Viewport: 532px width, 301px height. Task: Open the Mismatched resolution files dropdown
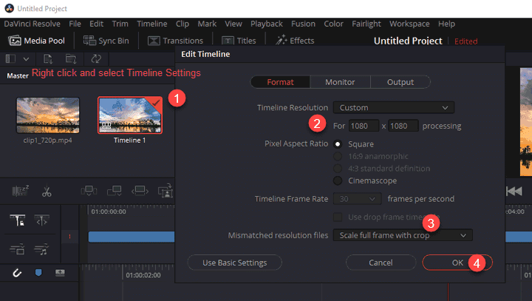point(403,235)
